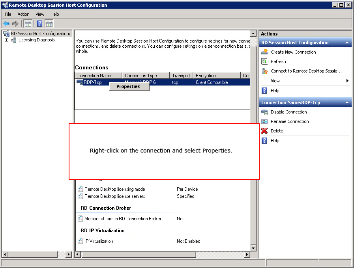The width and height of the screenshot is (354, 268).
Task: Click the application icon in the title bar
Action: coord(5,5)
